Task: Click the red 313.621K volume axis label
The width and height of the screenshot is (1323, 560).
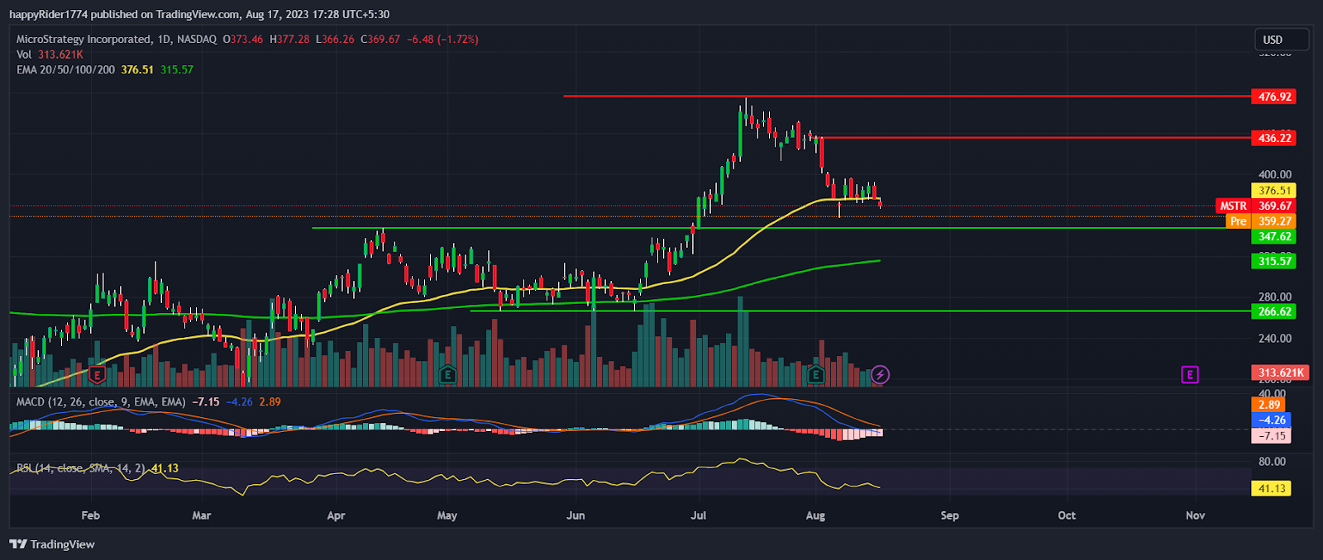Action: point(1281,373)
